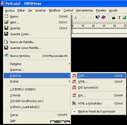Open the Ver menu
The height and width of the screenshot is (125, 127).
click(30, 10)
